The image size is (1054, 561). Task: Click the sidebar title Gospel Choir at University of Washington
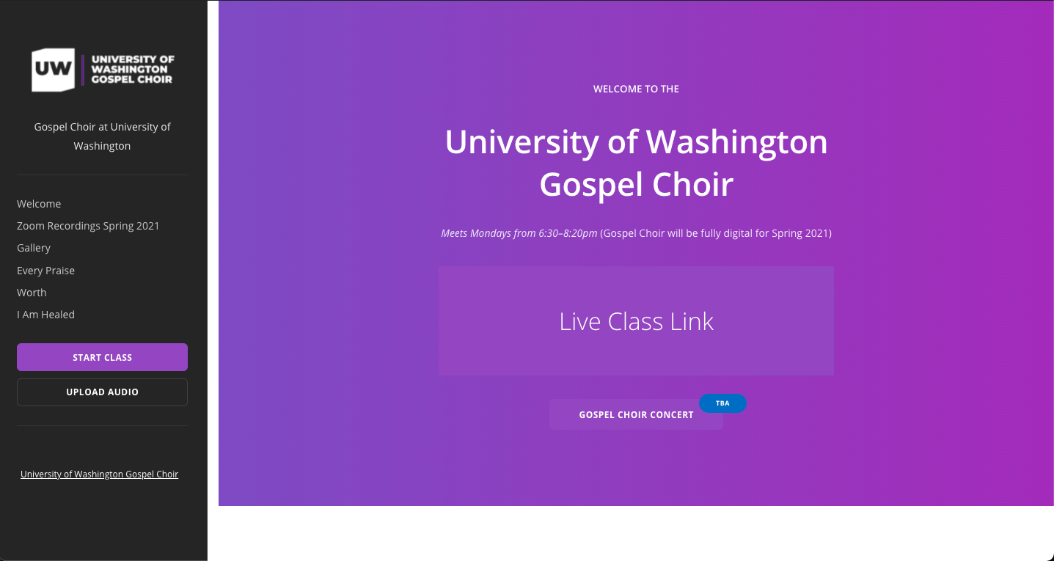pos(102,136)
